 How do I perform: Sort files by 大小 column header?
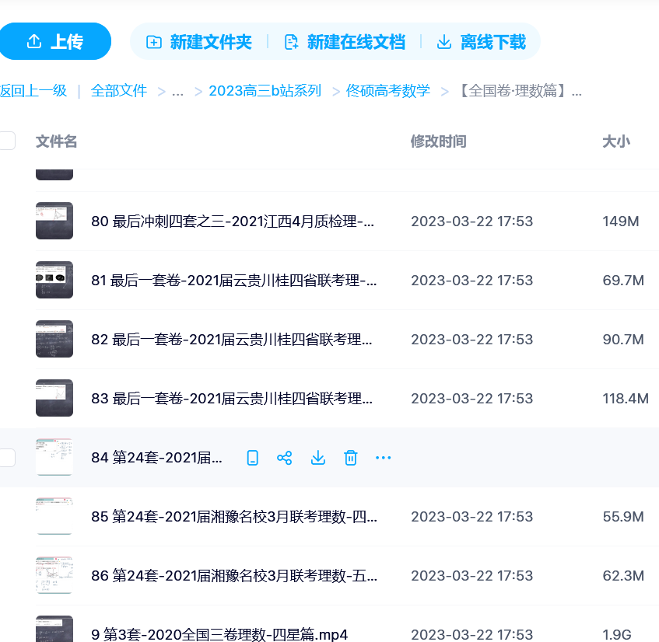616,141
